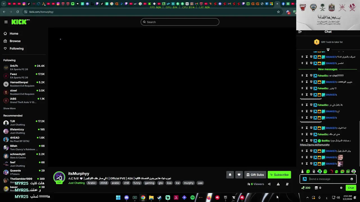
Task: Click the Send a message input
Action: pyautogui.click(x=328, y=179)
